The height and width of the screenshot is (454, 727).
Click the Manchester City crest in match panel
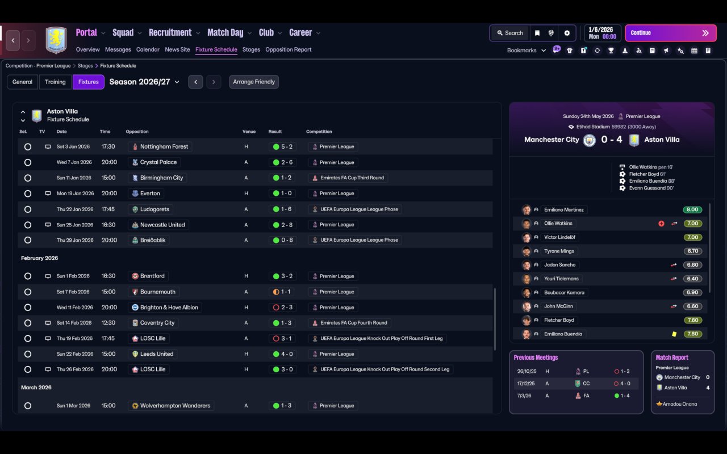click(590, 140)
